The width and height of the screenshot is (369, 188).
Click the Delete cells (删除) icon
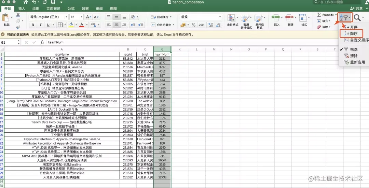pyautogui.click(x=289, y=17)
